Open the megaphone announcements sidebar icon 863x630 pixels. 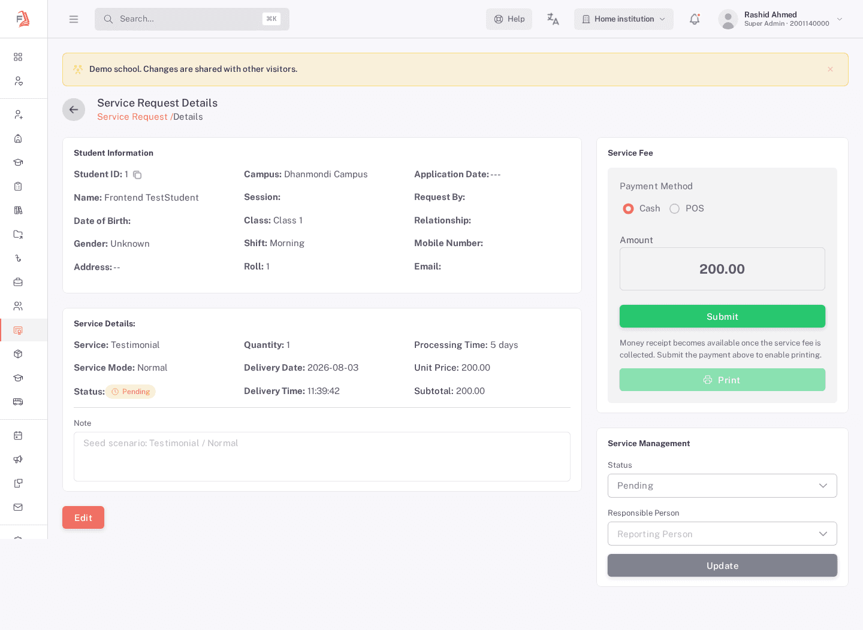coord(18,459)
